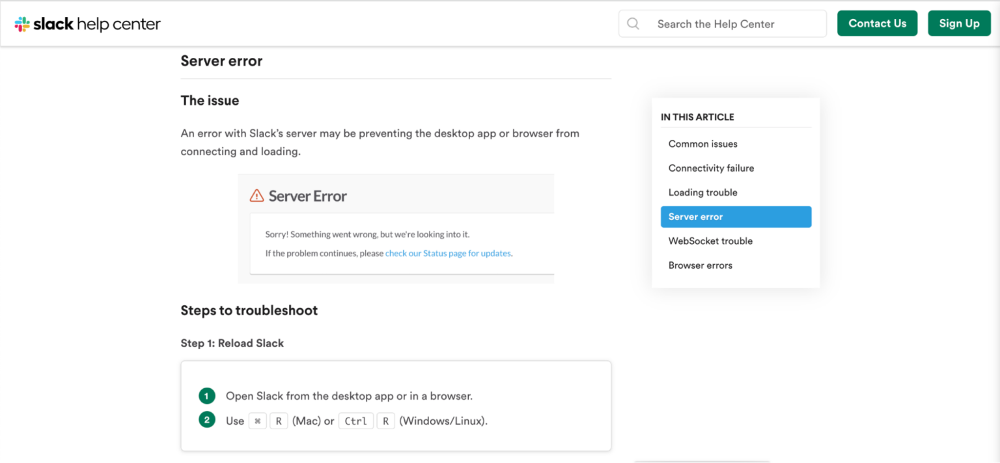Click the green step 2 badge
The width and height of the screenshot is (1000, 463).
206,420
